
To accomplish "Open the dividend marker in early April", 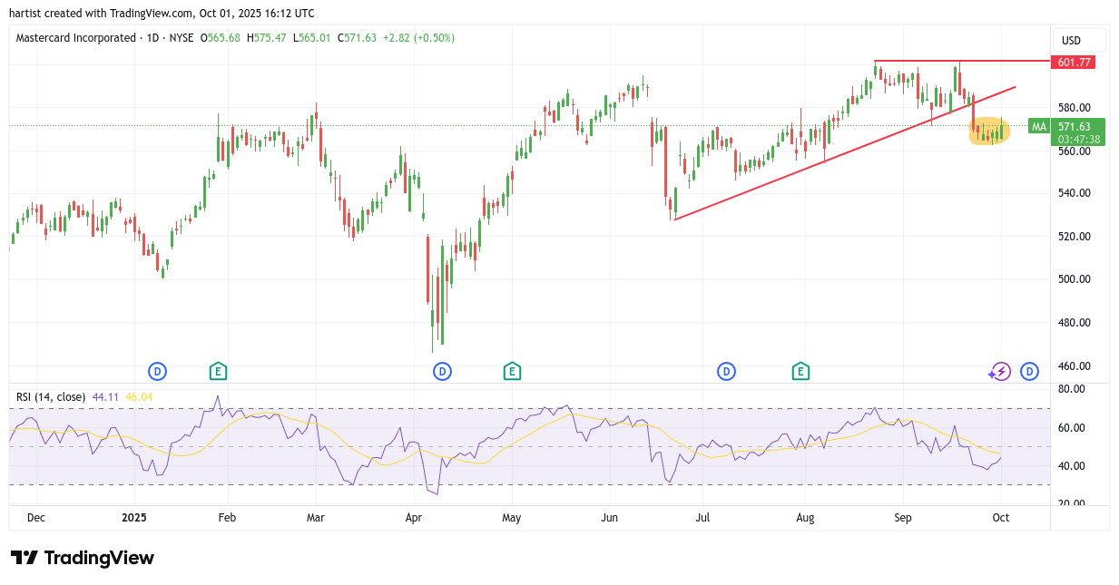I will 442,371.
